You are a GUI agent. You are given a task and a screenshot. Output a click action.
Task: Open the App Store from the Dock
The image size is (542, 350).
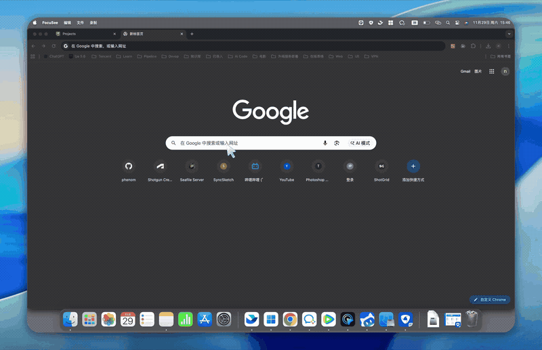point(205,320)
